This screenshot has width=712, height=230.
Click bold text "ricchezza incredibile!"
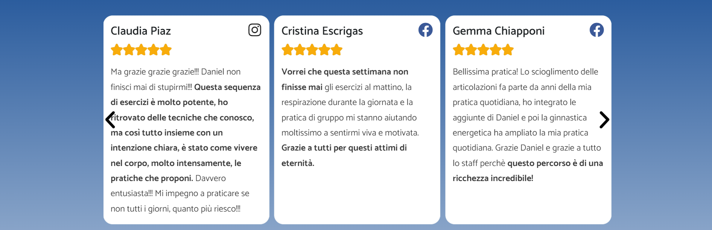click(493, 178)
